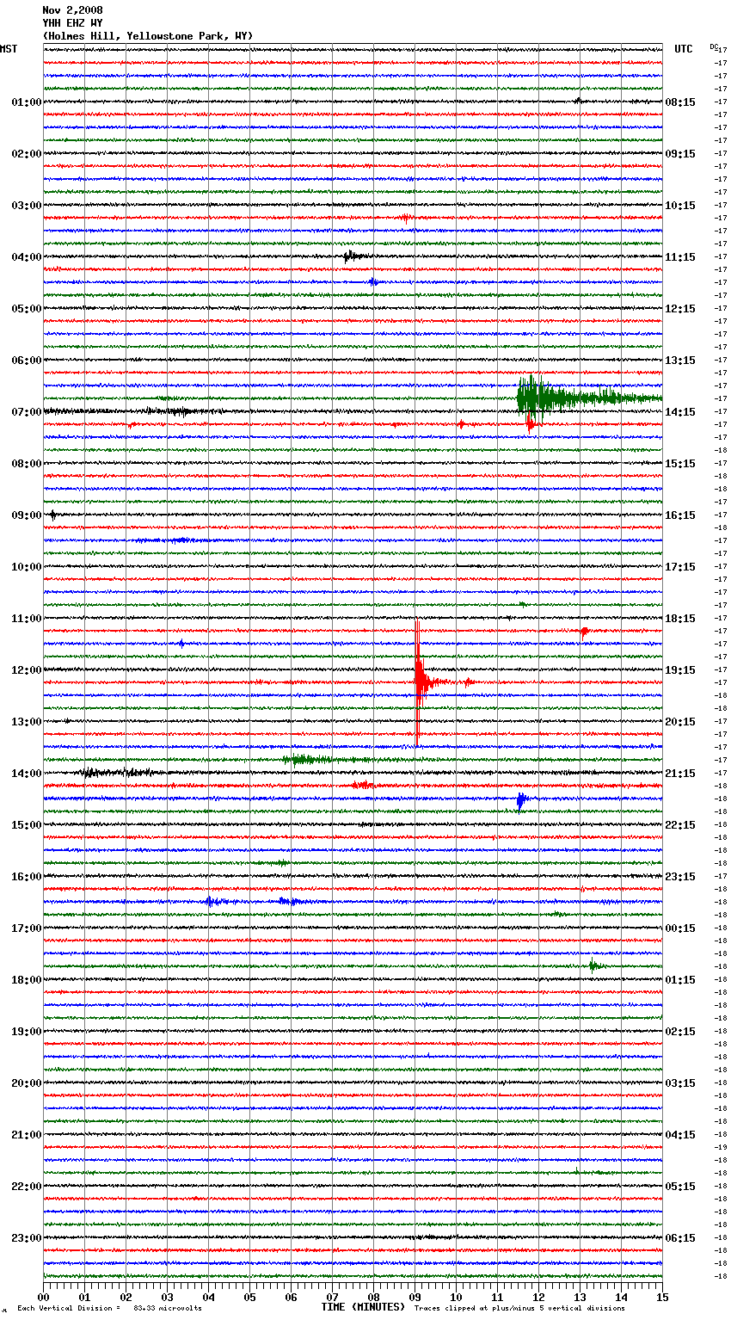Select the '15:00' MST time label
The image size is (731, 1320).
27,825
